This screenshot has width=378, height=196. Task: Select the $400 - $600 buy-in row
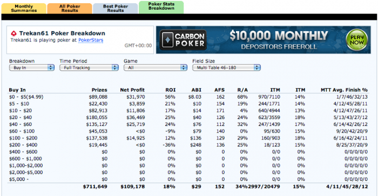[188, 152]
